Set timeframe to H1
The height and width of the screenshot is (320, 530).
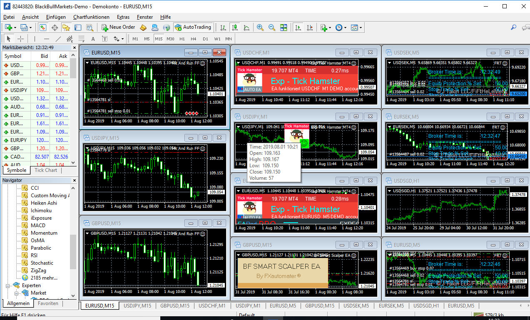click(182, 39)
